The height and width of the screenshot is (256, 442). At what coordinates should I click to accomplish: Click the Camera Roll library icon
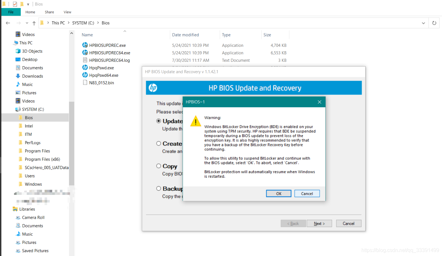coord(18,217)
